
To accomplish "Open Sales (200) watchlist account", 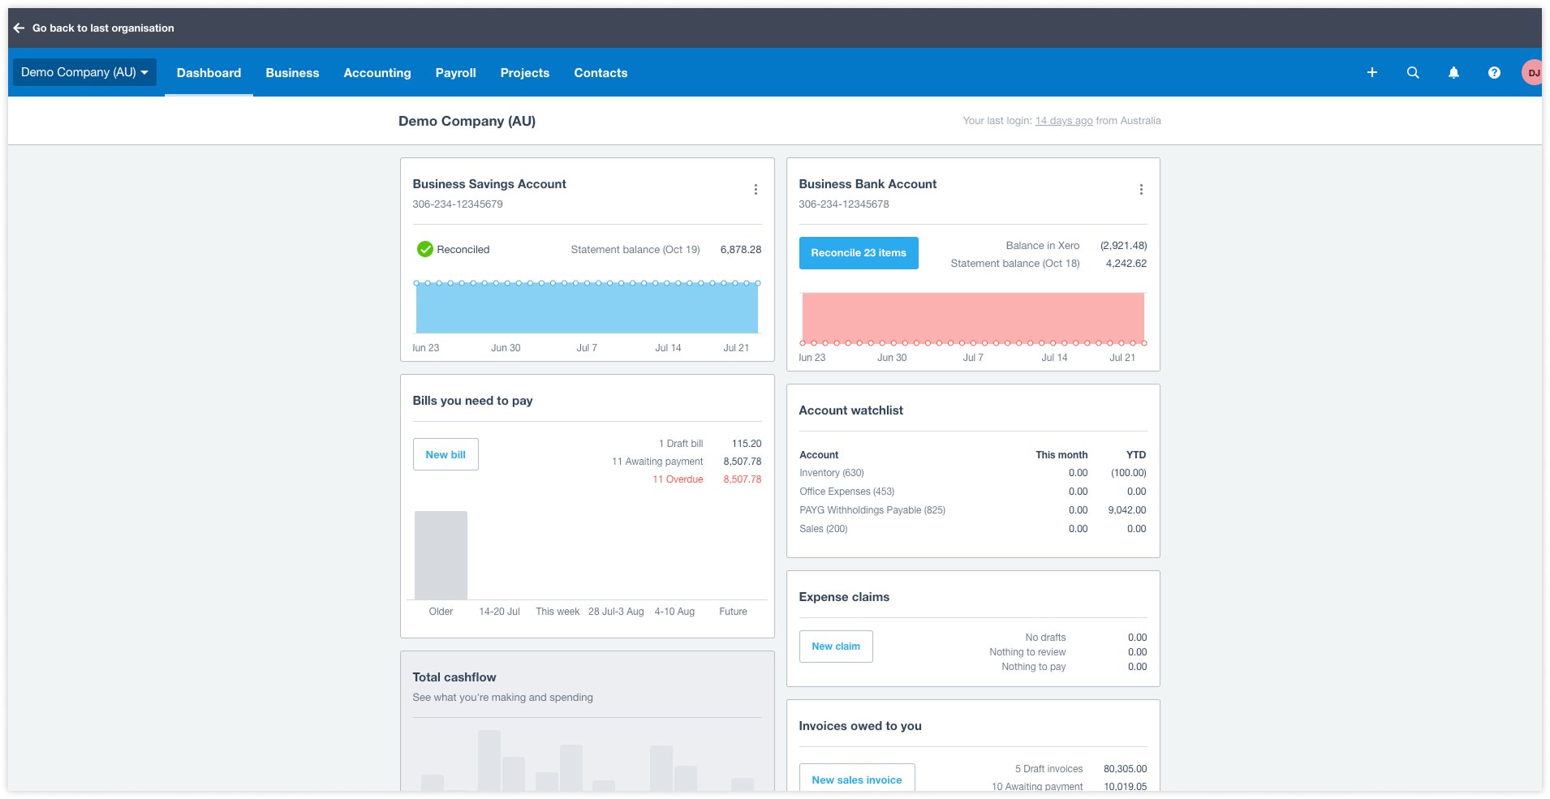I will click(x=823, y=529).
